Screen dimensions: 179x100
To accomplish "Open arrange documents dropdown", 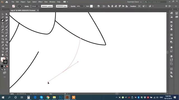I will [x=66, y=2].
